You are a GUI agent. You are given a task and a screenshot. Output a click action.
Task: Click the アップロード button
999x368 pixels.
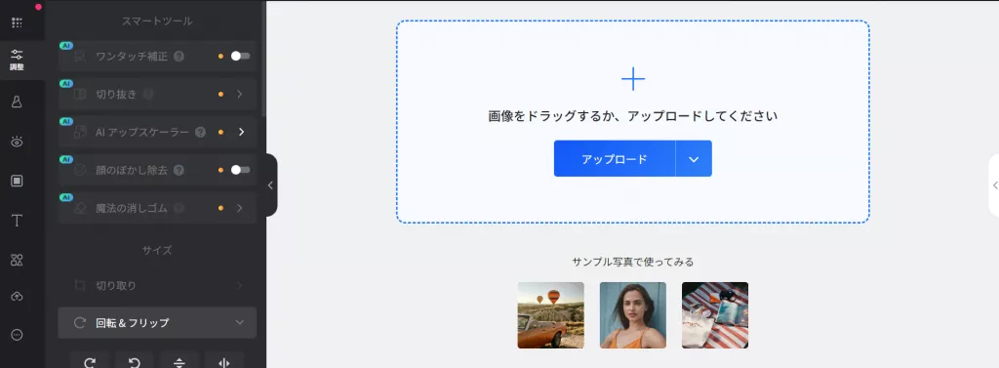[x=615, y=159]
